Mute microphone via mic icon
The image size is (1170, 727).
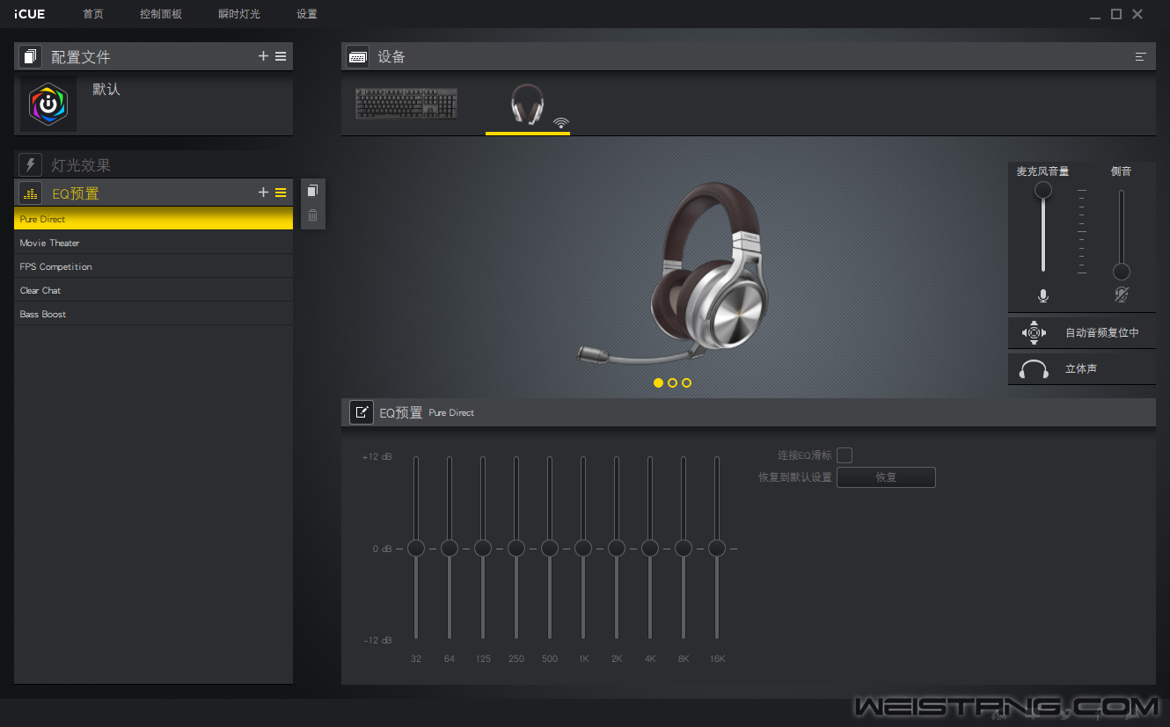coord(1043,295)
